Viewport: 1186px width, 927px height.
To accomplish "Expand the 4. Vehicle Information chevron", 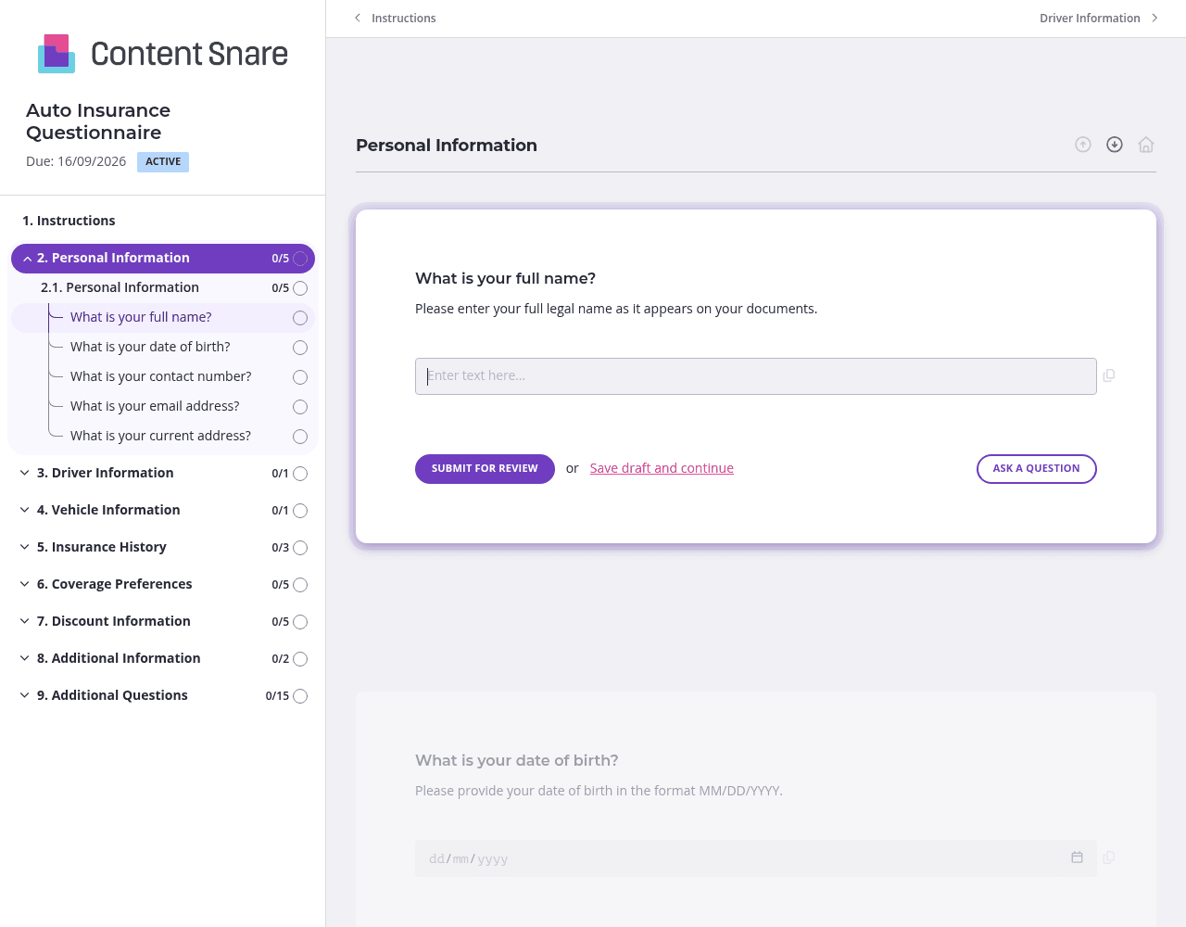I will tap(25, 510).
